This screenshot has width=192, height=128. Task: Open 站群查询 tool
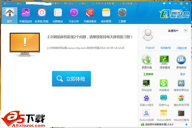(x=58, y=16)
